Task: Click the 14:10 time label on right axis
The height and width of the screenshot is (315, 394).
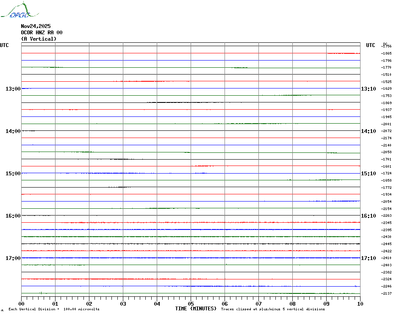Action: pyautogui.click(x=368, y=131)
